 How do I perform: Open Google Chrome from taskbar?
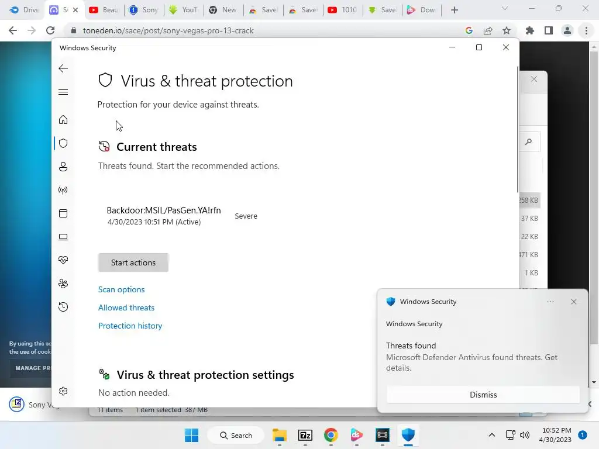coord(331,435)
